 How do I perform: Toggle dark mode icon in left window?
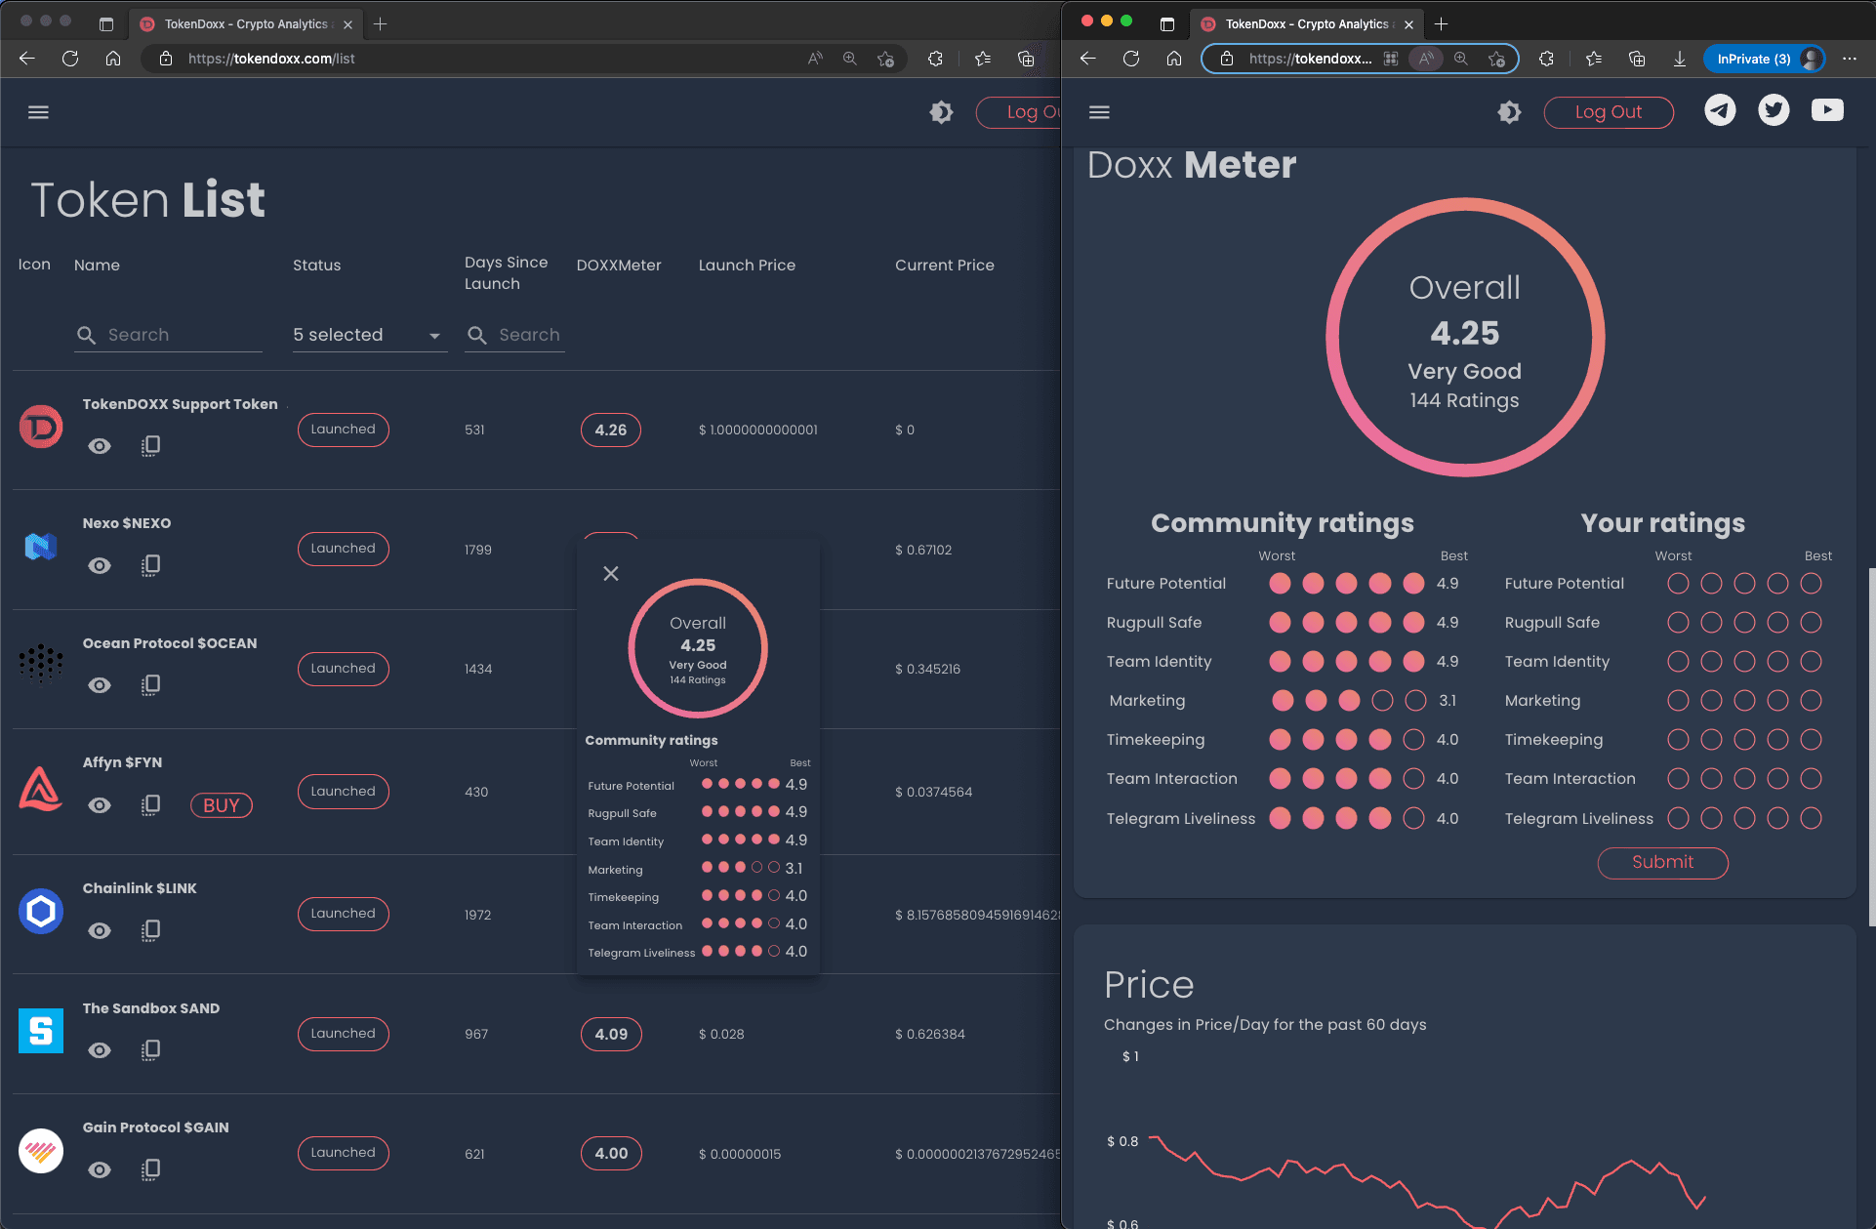click(x=941, y=112)
